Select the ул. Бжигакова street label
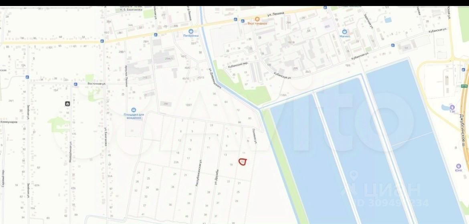 tap(105, 137)
